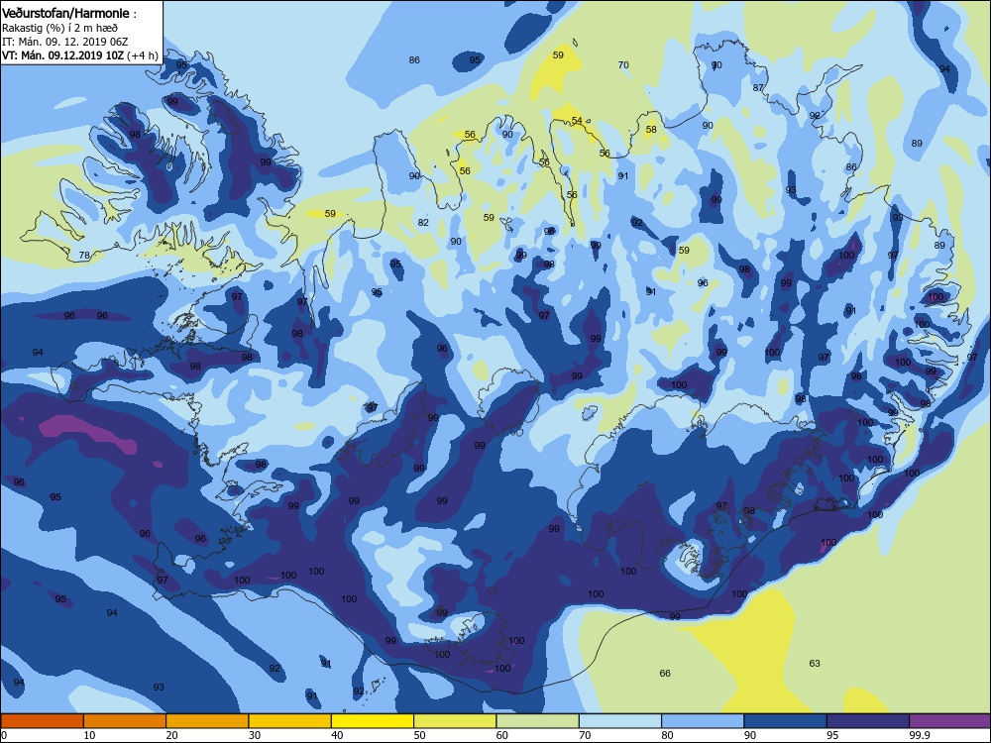The width and height of the screenshot is (991, 743).
Task: Click the 0–10 dark orange legend swatch
Action: 42,721
